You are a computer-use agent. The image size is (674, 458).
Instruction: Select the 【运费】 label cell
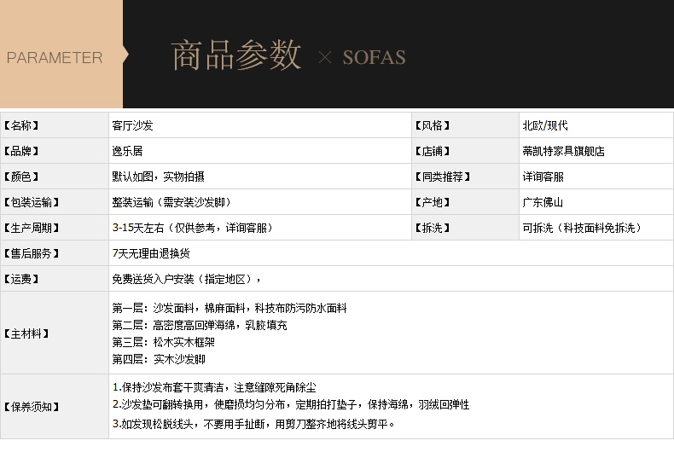coord(55,279)
